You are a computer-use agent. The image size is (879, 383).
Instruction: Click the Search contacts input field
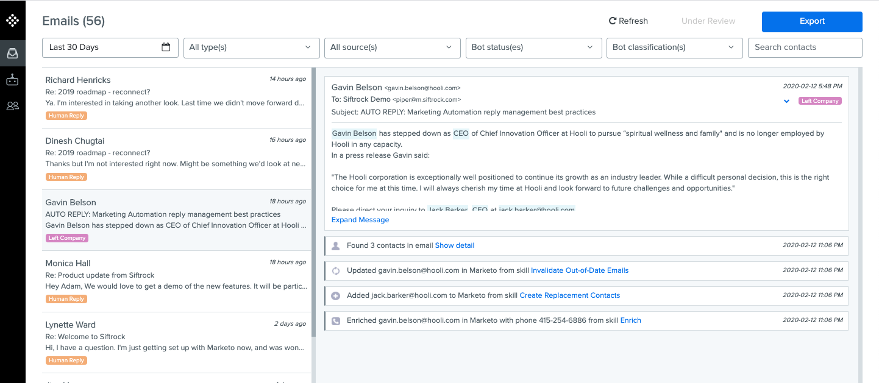pos(805,47)
